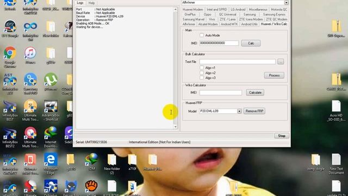Enable the Auto Mode checkbox
The height and width of the screenshot is (196, 348).
pyautogui.click(x=202, y=35)
